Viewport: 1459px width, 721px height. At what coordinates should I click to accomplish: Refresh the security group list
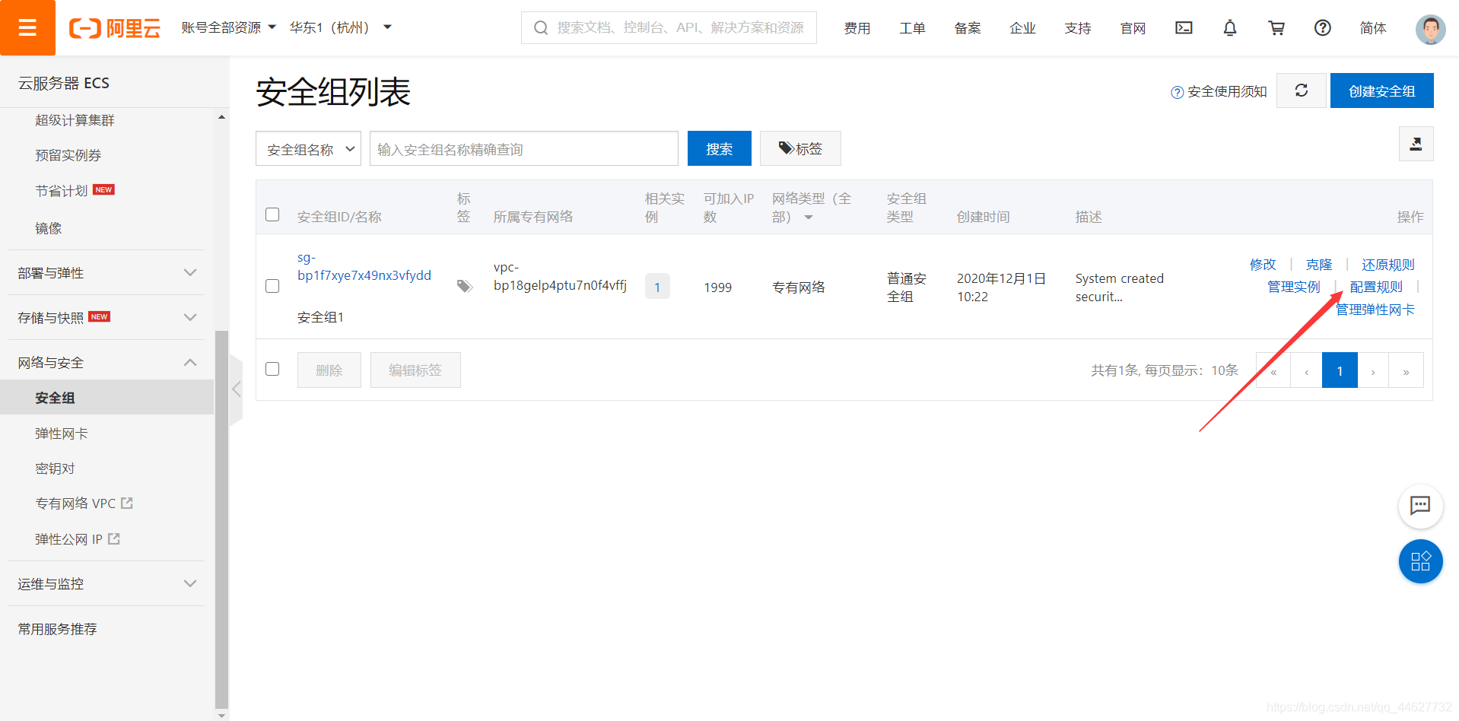click(1302, 91)
